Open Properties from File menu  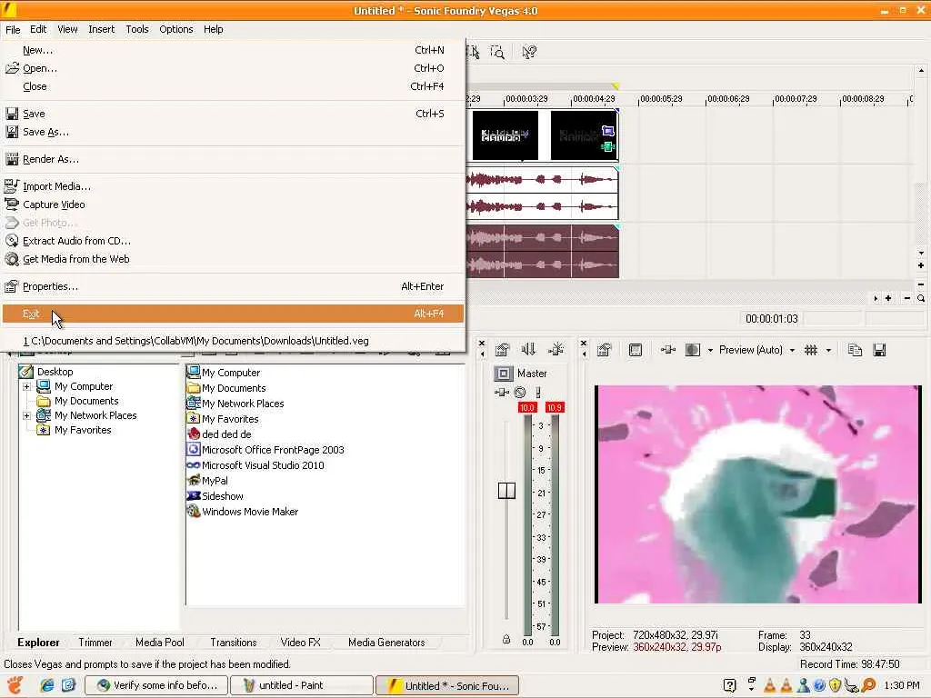click(x=233, y=286)
